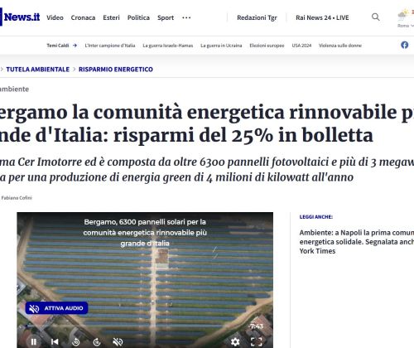Open the Facebook icon link
The image size is (414, 348).
point(405,45)
